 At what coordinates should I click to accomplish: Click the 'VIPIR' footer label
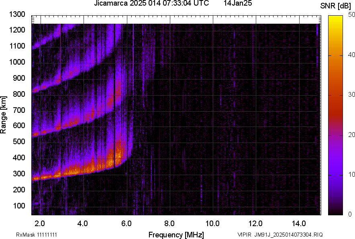[245, 235]
